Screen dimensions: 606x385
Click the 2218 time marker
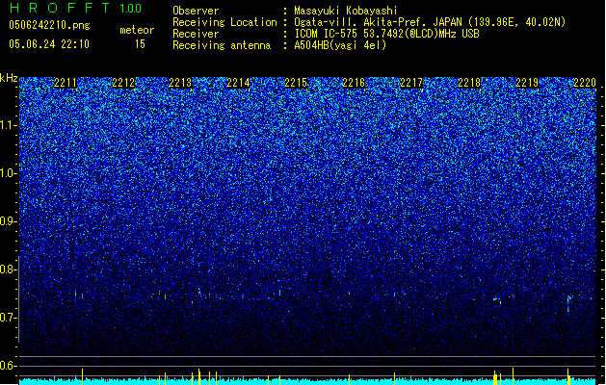pyautogui.click(x=469, y=83)
